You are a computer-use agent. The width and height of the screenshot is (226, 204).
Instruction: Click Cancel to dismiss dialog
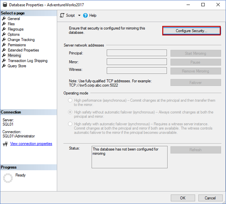(210, 198)
